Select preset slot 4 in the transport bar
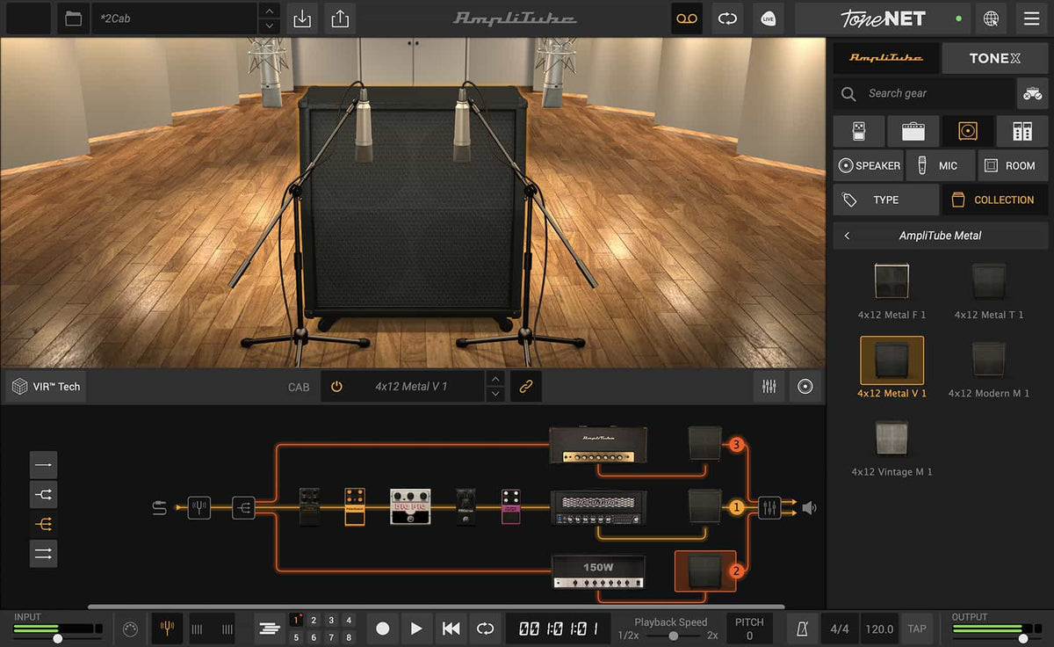Image resolution: width=1054 pixels, height=647 pixels. point(349,621)
